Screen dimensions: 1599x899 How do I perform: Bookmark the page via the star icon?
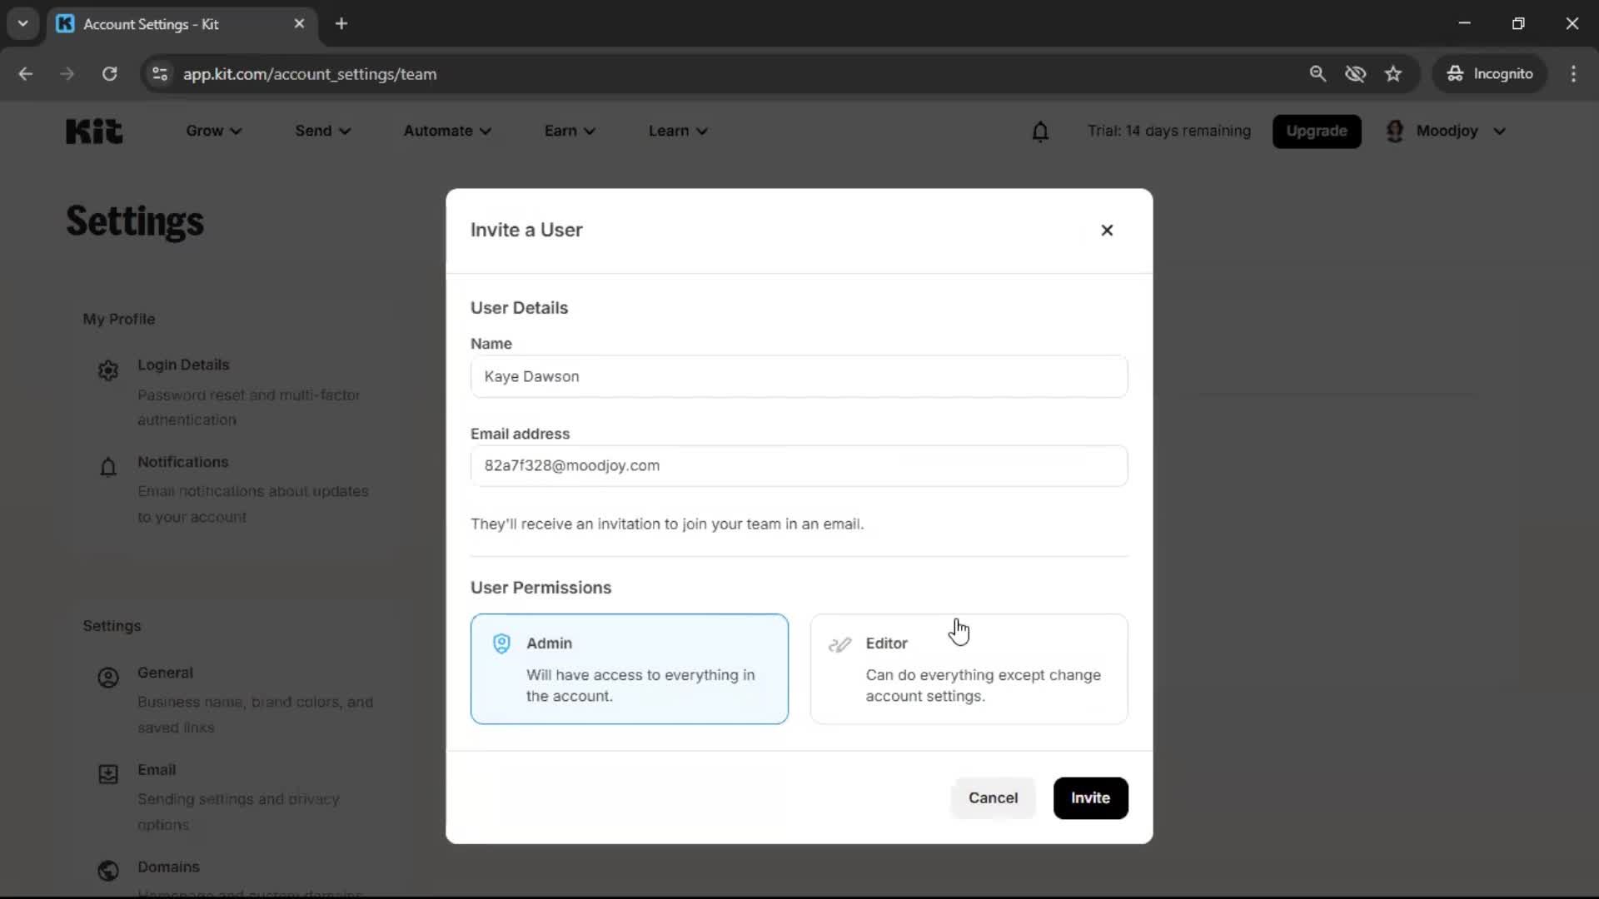[1393, 73]
